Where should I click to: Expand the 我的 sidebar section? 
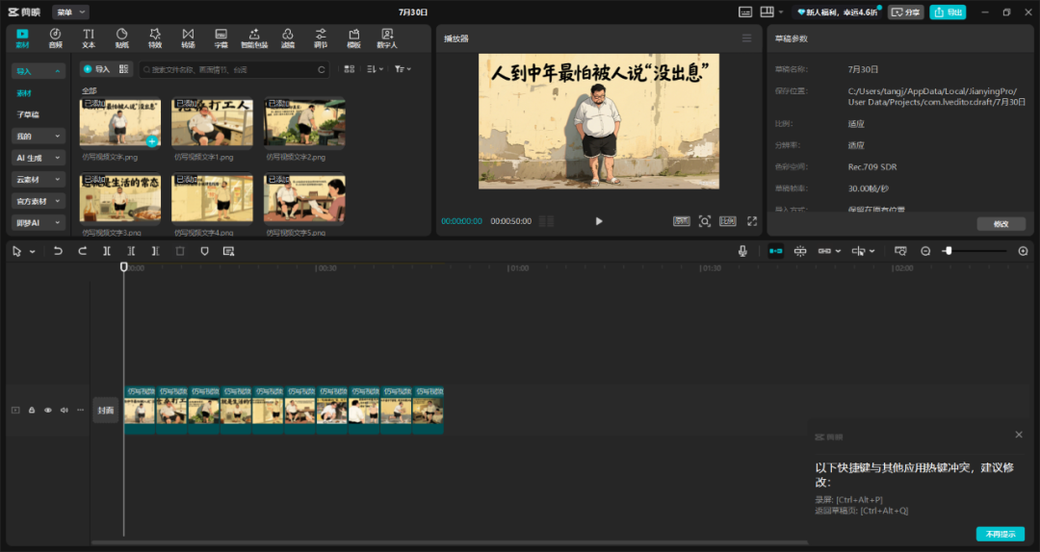click(x=39, y=136)
